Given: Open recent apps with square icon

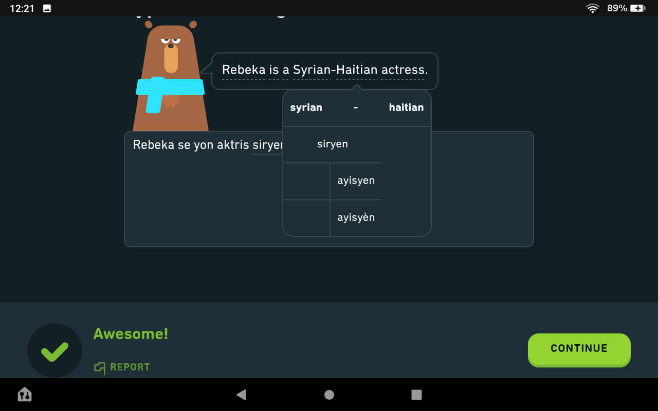Looking at the screenshot, I should point(416,395).
